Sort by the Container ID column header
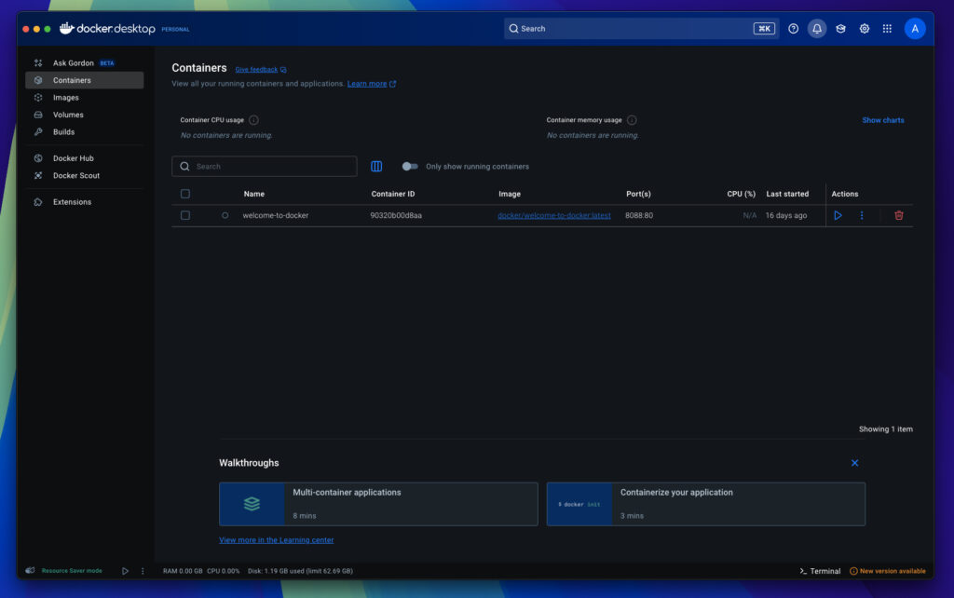This screenshot has height=598, width=954. pyautogui.click(x=392, y=194)
